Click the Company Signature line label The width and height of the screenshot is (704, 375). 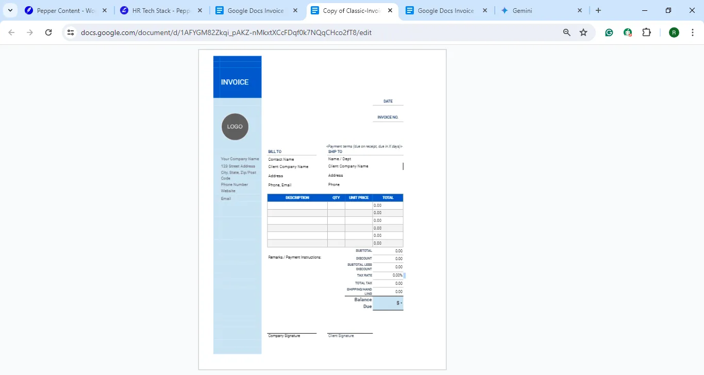pos(284,336)
